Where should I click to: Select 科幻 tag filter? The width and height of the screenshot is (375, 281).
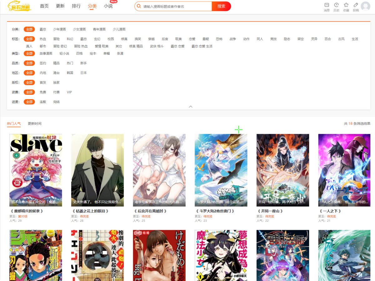(70, 39)
